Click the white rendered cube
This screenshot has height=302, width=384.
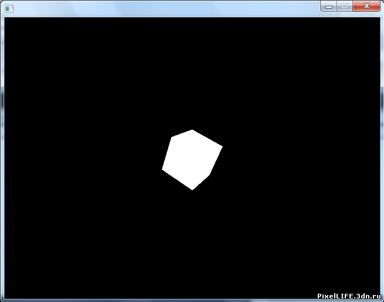pyautogui.click(x=192, y=160)
